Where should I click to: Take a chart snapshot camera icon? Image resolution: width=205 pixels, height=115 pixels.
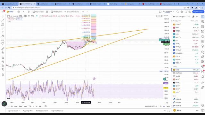[190, 12]
